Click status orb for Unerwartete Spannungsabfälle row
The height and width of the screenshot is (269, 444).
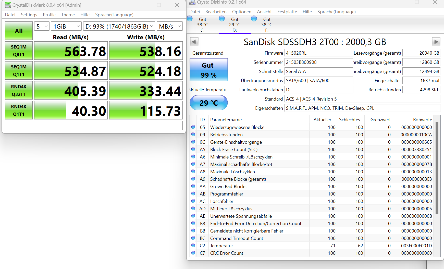coord(193,216)
